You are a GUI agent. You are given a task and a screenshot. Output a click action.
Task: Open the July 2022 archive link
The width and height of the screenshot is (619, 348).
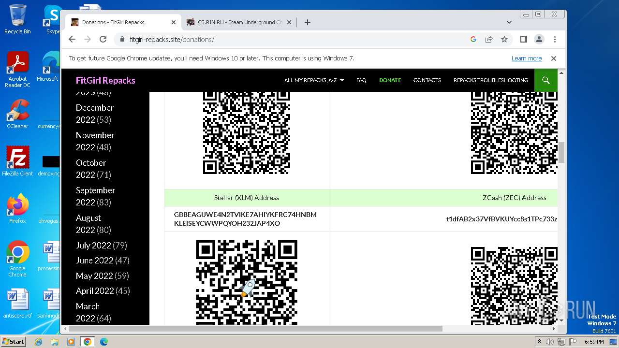(94, 246)
